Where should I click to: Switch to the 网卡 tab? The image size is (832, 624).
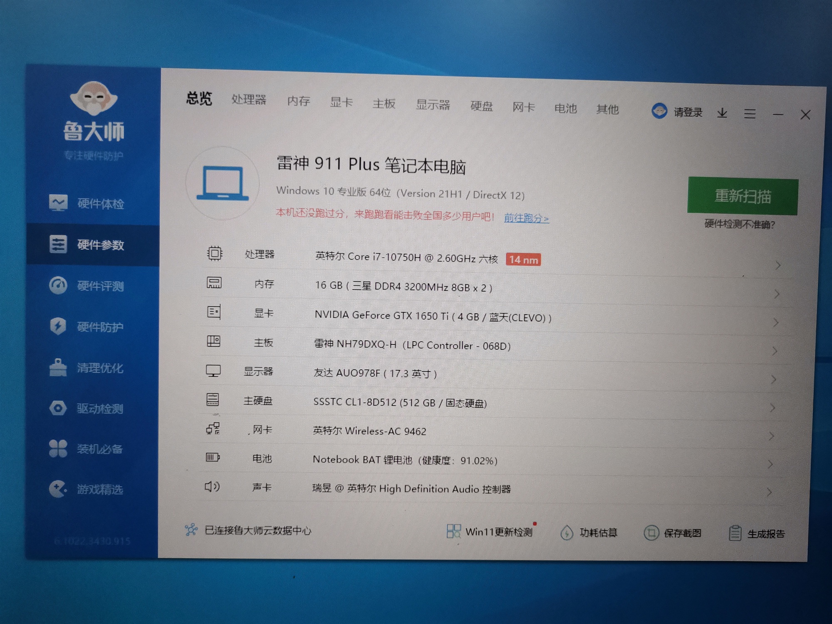click(523, 107)
